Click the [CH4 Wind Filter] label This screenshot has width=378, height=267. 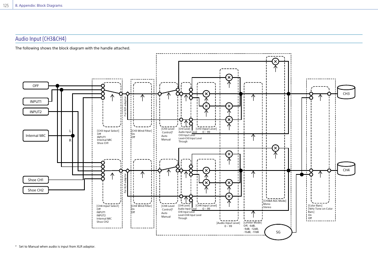141,206
